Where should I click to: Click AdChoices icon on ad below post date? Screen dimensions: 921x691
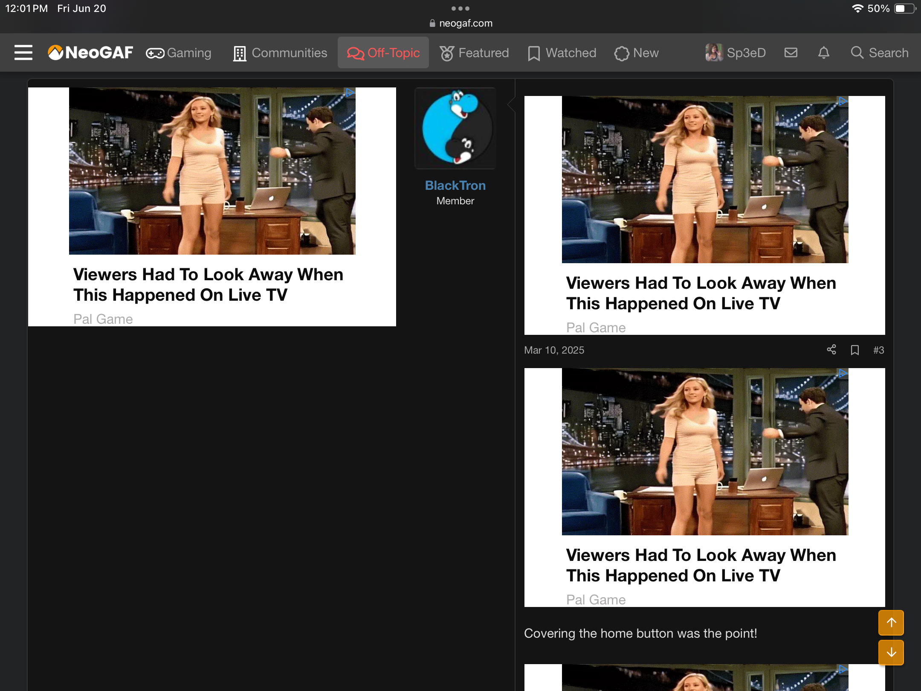coord(843,373)
